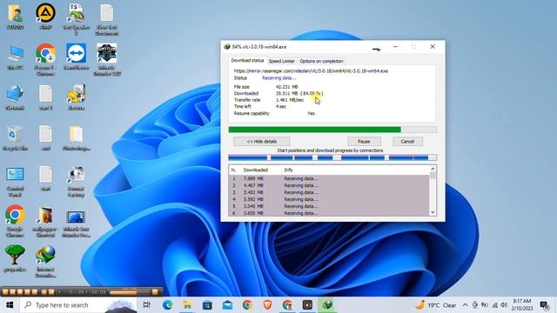Open the Options on completion tab
The height and width of the screenshot is (313, 557).
pyautogui.click(x=321, y=61)
